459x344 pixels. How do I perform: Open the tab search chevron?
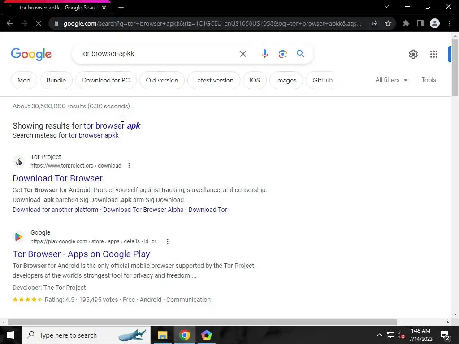click(x=387, y=6)
